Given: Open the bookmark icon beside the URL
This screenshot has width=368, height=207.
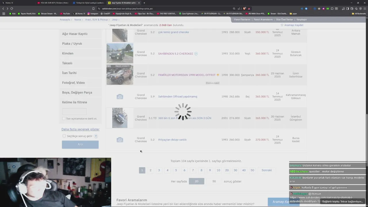Looking at the screenshot, I should click(93, 9).
